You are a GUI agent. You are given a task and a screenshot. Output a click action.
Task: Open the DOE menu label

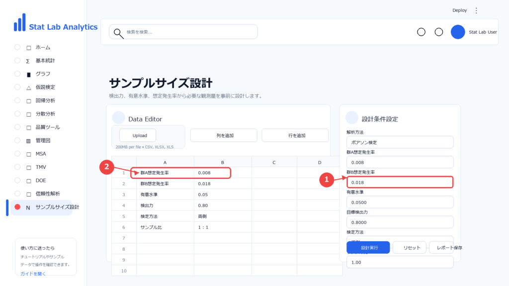[x=41, y=180]
